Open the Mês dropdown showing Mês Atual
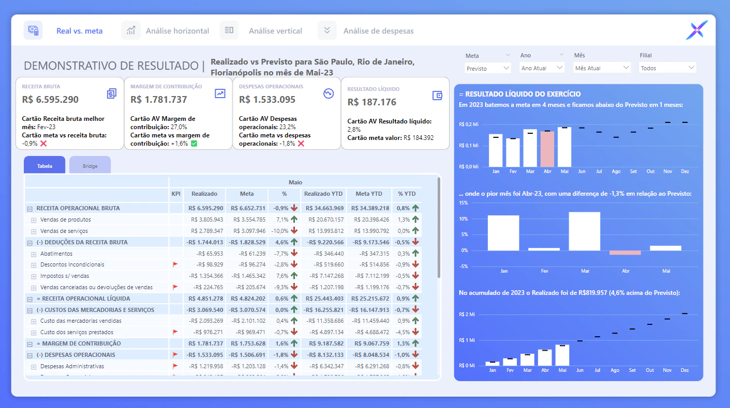 pyautogui.click(x=602, y=68)
